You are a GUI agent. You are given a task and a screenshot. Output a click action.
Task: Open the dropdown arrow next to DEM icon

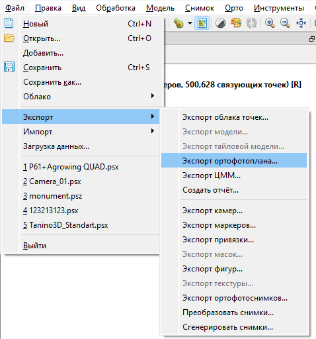click(x=190, y=23)
